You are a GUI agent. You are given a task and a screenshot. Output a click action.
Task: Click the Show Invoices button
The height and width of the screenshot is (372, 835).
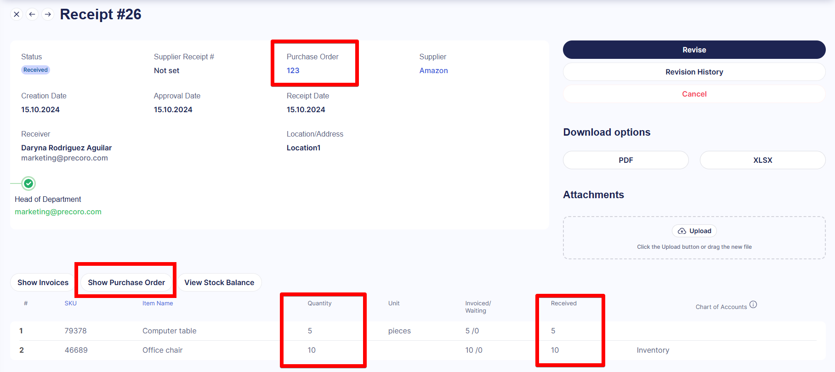tap(43, 282)
